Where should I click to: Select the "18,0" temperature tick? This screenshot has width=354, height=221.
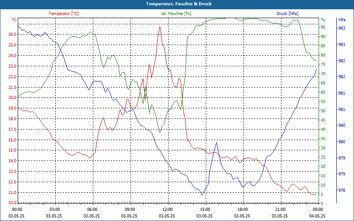[x=12, y=119]
